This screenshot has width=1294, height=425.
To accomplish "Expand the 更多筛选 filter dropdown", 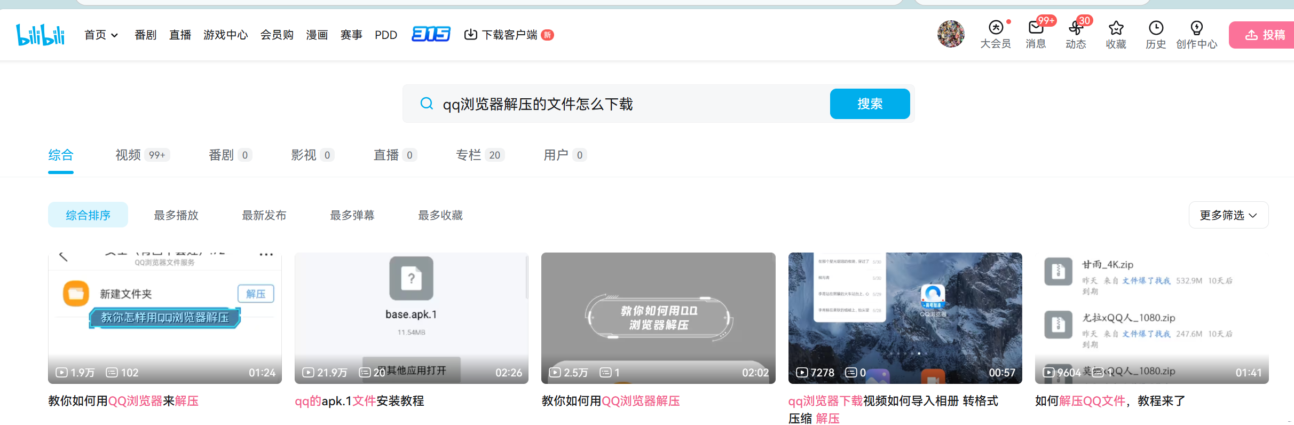I will pos(1228,215).
